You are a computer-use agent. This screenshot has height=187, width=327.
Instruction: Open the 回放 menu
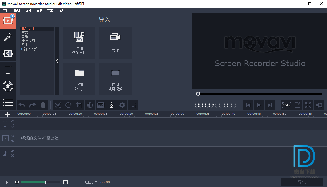click(x=28, y=10)
